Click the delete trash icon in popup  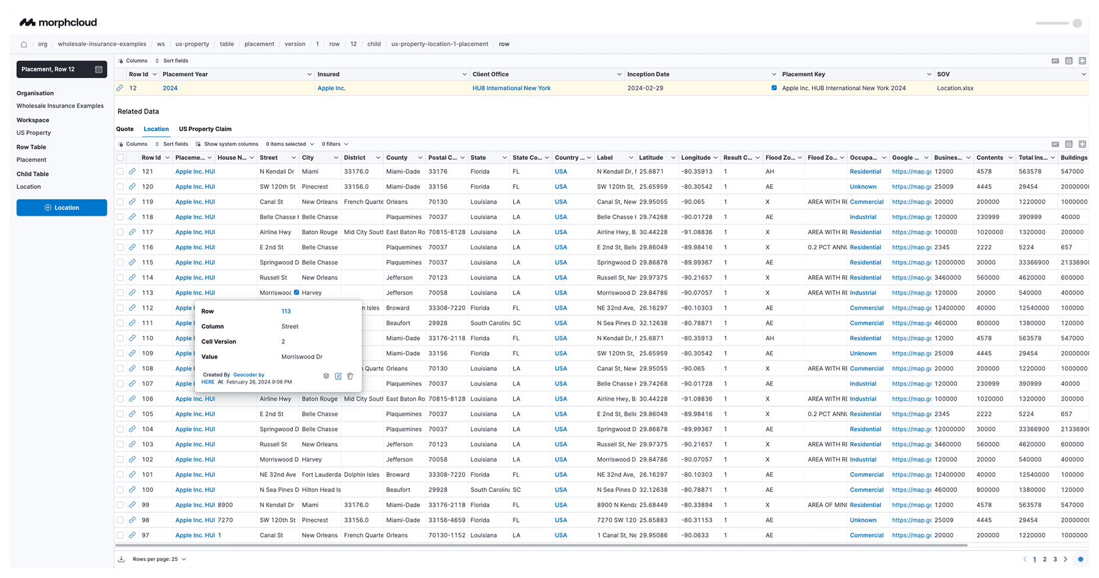tap(350, 376)
